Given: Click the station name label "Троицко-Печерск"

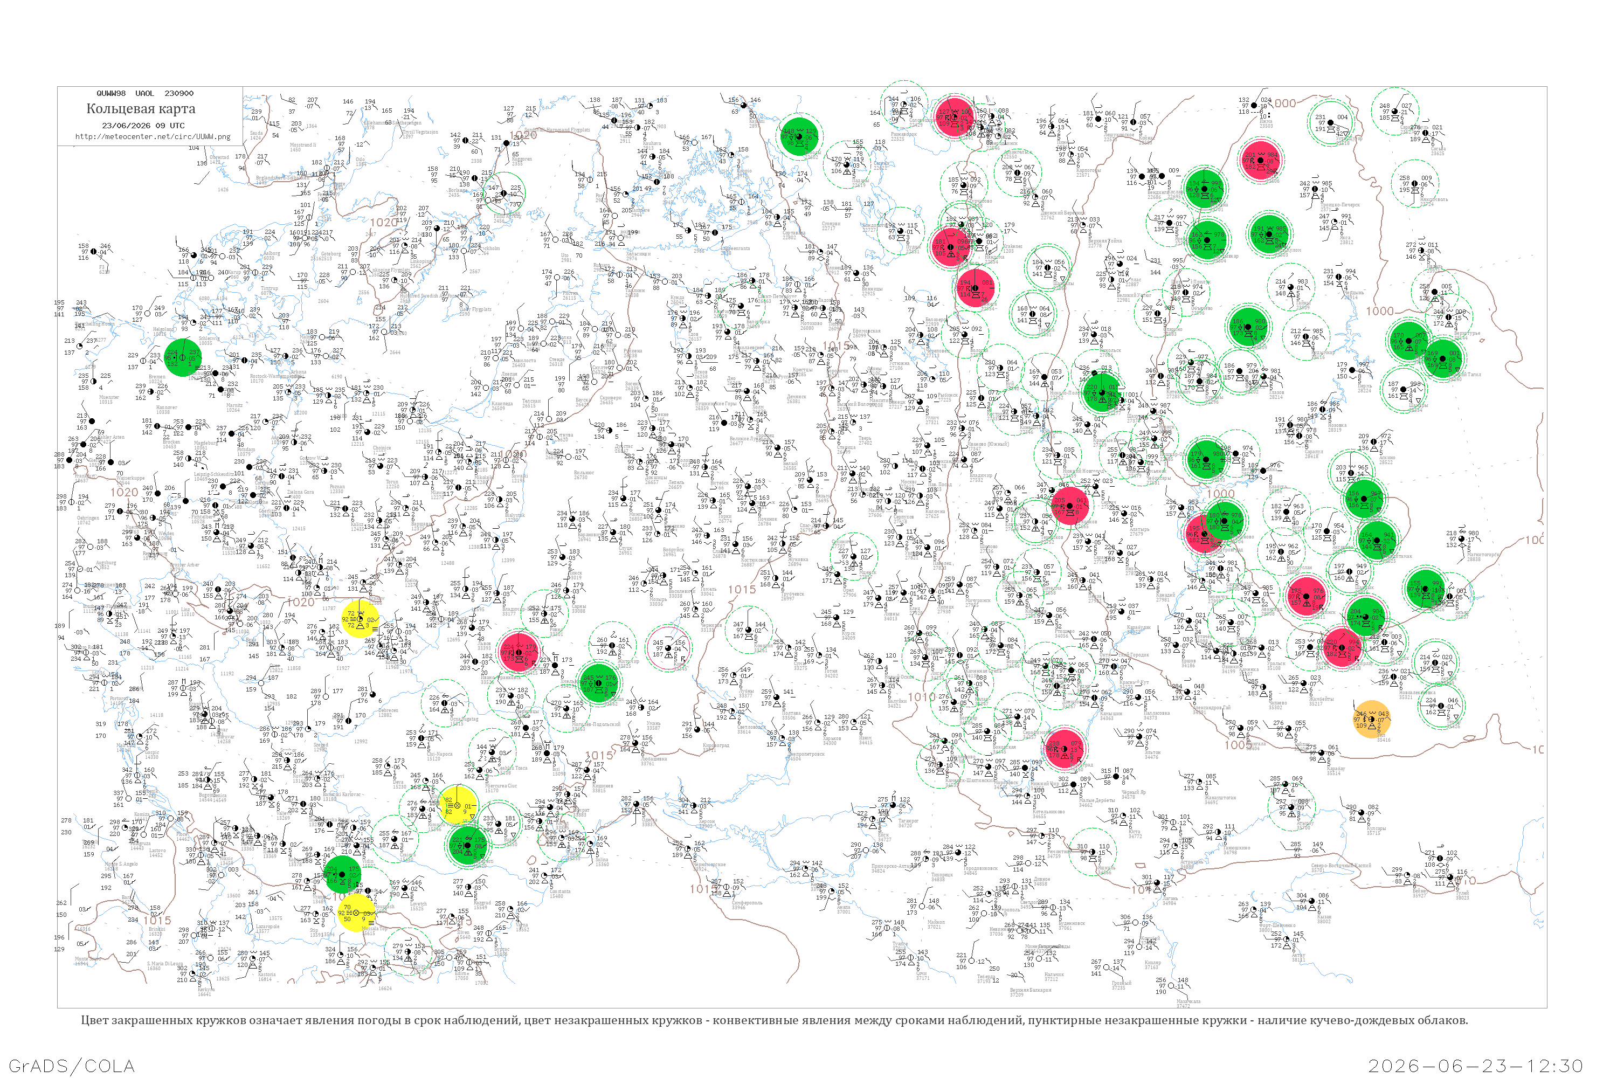Looking at the screenshot, I should click(1340, 205).
